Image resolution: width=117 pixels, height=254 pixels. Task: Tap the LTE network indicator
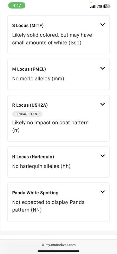99,7
